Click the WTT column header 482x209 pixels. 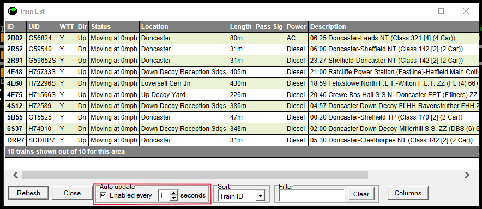(67, 27)
